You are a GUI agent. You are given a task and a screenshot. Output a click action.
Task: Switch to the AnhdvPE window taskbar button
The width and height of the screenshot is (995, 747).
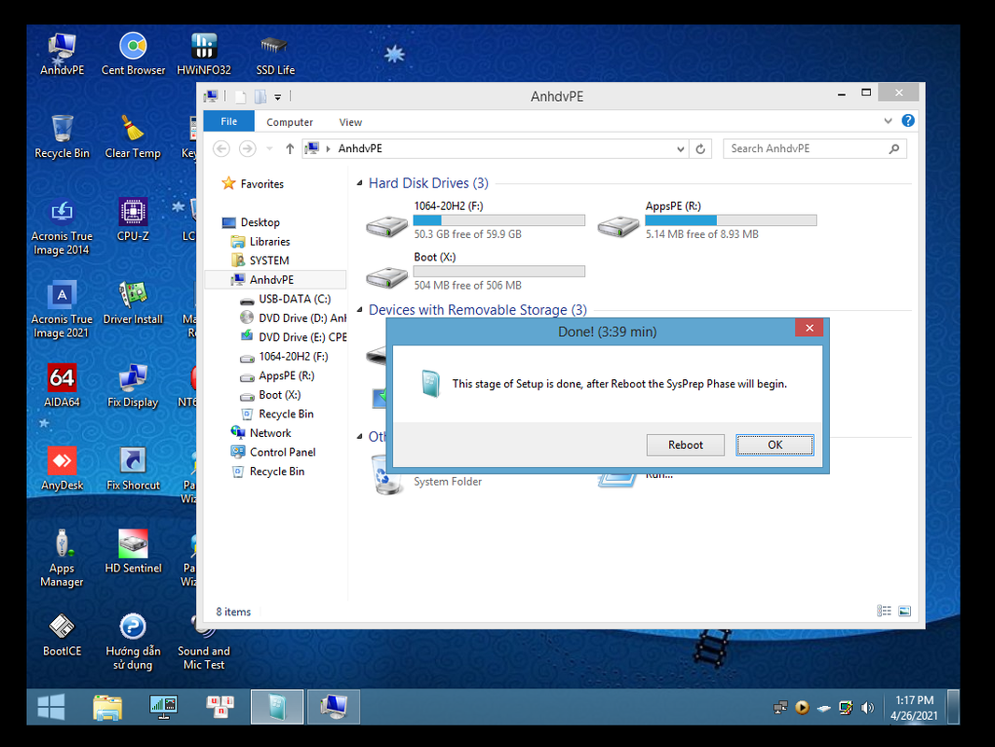(334, 706)
